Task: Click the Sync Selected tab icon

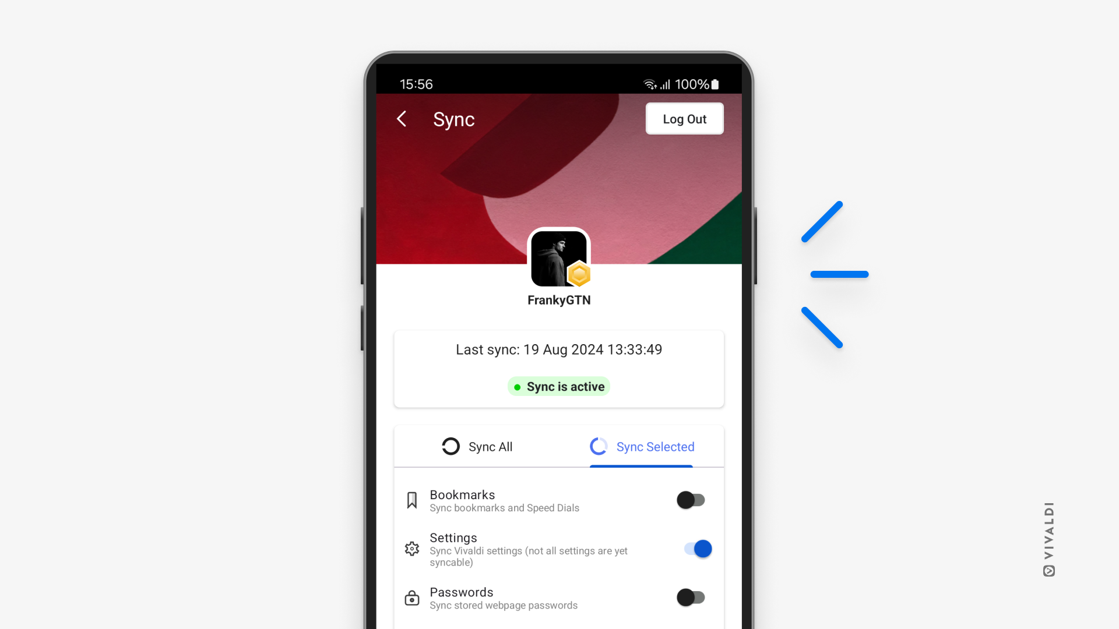Action: [600, 446]
